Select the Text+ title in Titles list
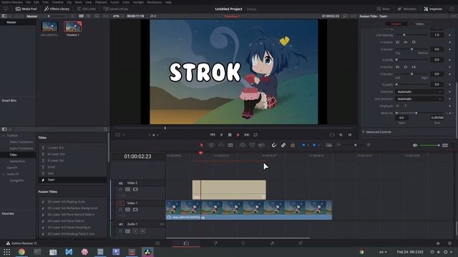The image size is (458, 257). (72, 180)
